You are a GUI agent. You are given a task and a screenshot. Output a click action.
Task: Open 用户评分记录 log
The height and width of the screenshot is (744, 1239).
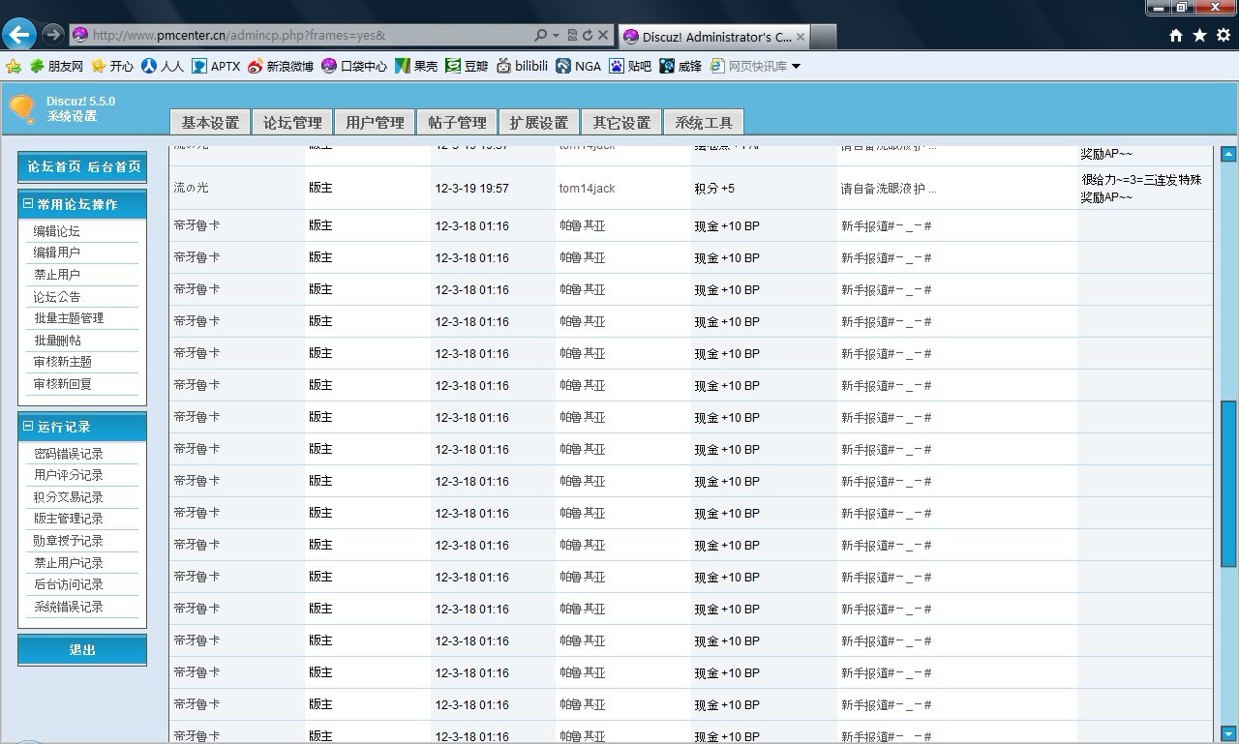pos(69,475)
